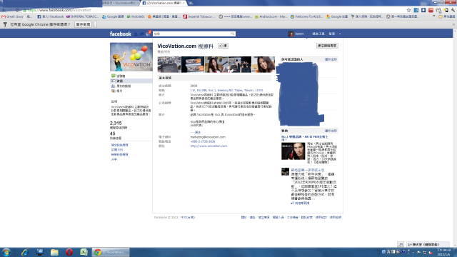The image size is (457, 257).
Task: Select the Chrome VicoVation taskbar button
Action: click(x=111, y=252)
